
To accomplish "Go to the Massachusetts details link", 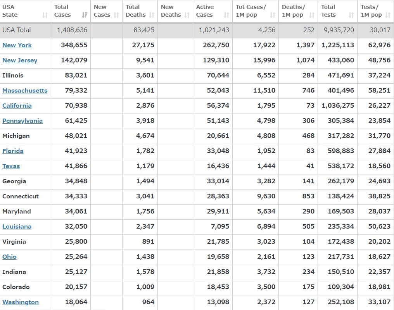I will coord(25,90).
